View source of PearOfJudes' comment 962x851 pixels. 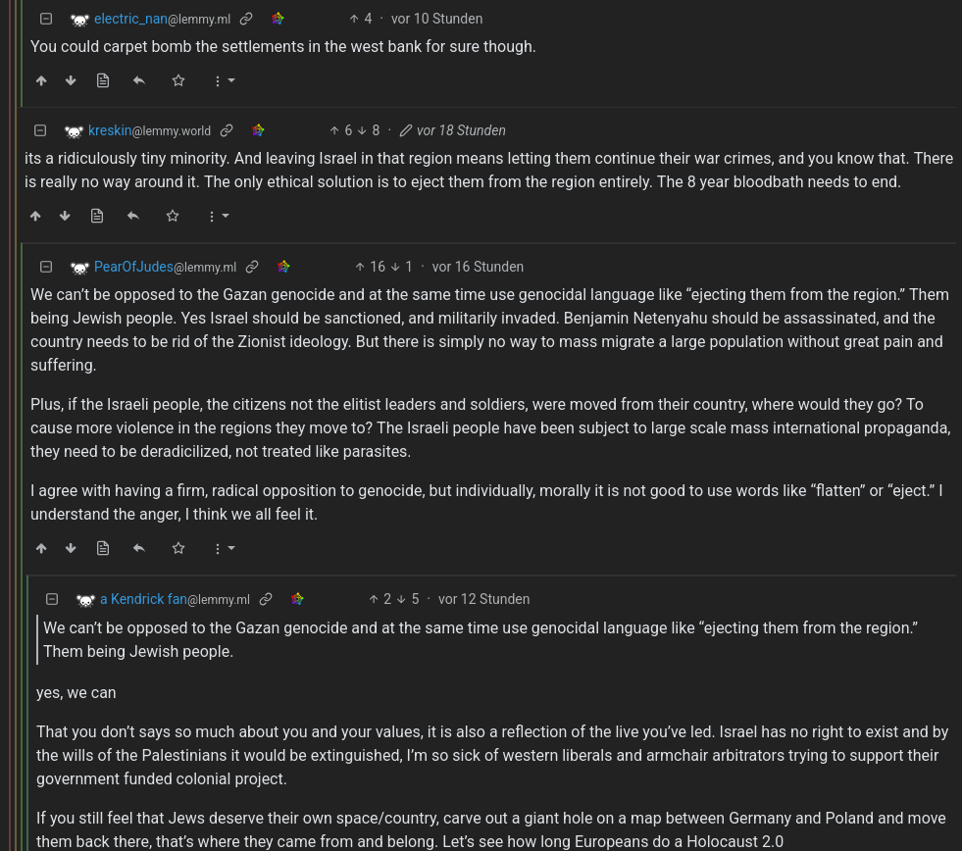[103, 548]
